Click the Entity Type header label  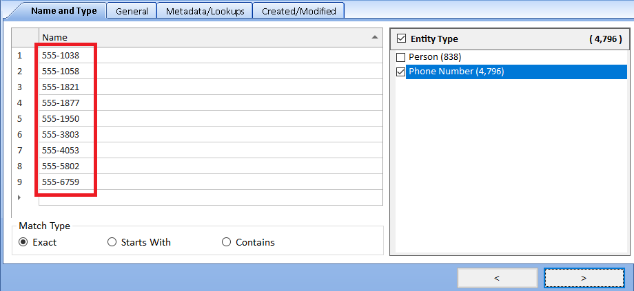coord(434,39)
